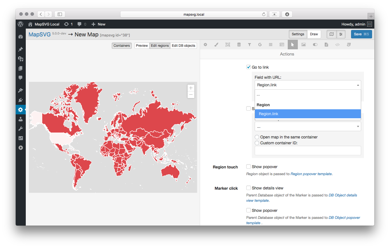Open the CSS3 icon tab
This screenshot has width=390, height=248.
click(349, 45)
